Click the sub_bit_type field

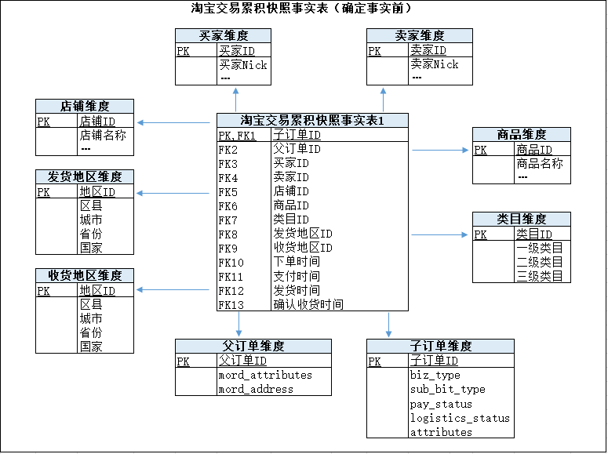pos(448,389)
